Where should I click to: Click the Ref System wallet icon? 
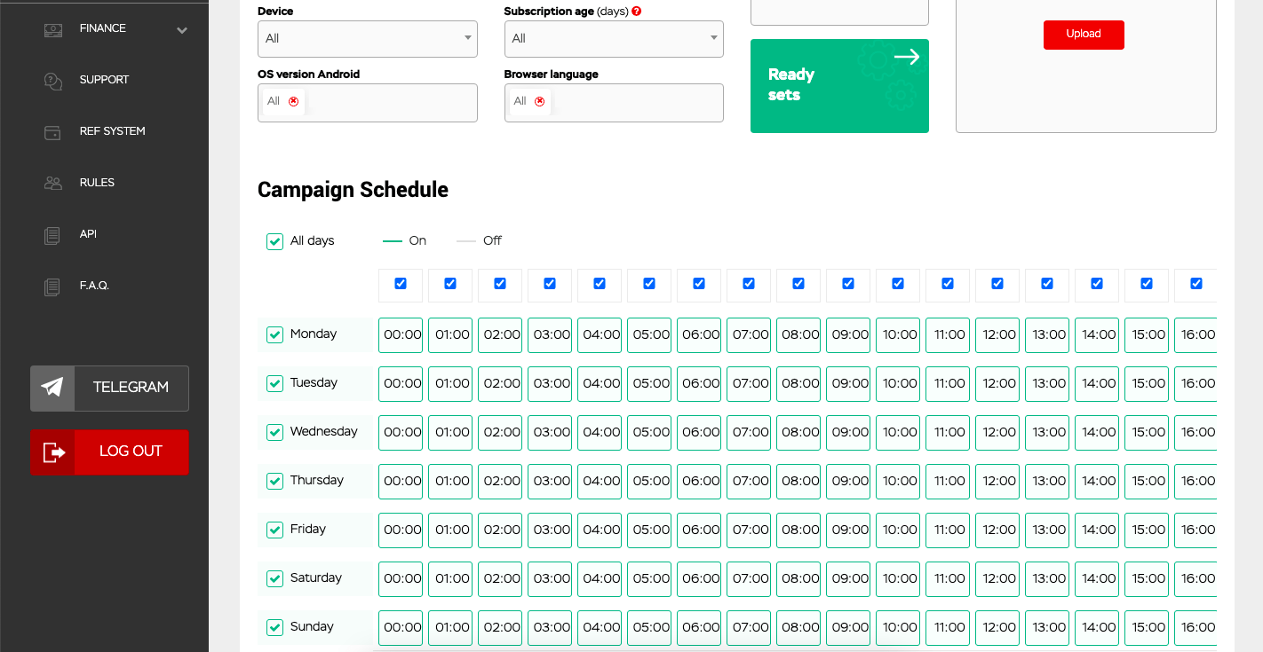pyautogui.click(x=53, y=132)
